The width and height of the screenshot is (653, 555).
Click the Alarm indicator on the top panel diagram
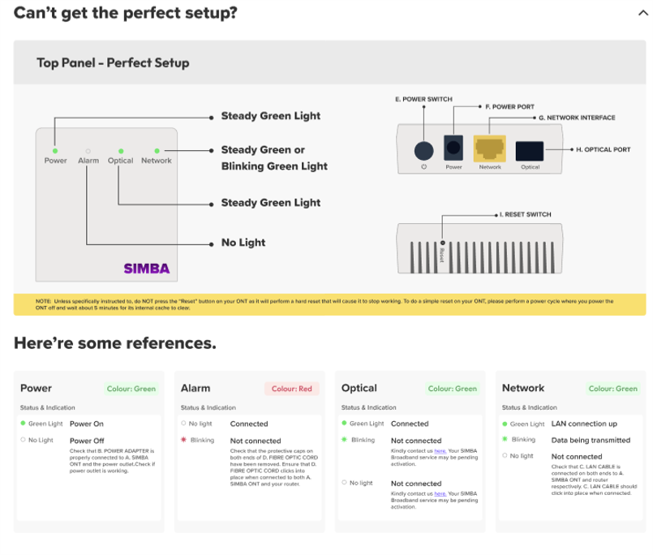tap(88, 149)
